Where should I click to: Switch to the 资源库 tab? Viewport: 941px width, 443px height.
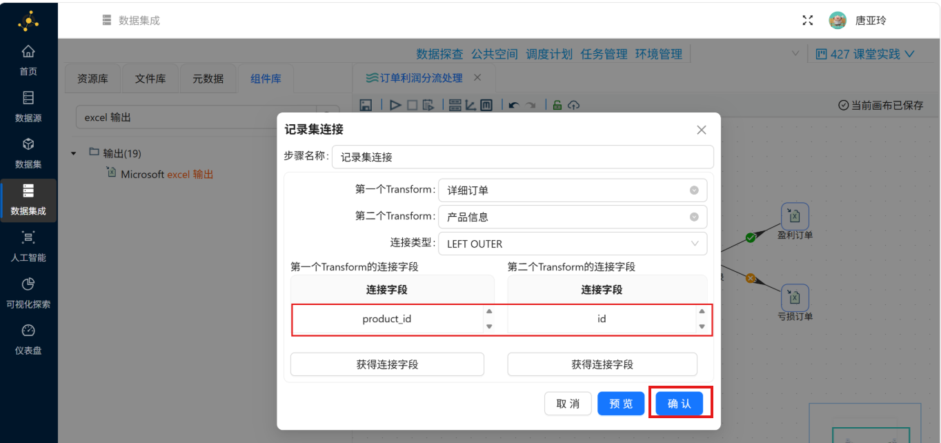coord(92,79)
